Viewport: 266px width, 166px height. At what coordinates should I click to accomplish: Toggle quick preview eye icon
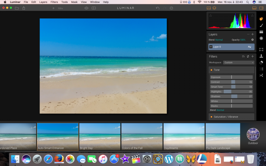click(x=86, y=8)
